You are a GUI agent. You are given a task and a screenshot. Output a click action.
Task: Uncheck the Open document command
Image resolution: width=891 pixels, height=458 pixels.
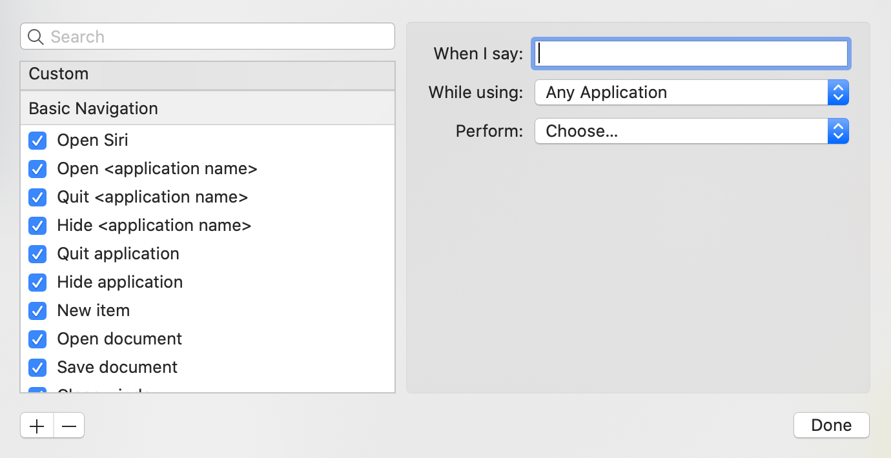click(x=37, y=339)
